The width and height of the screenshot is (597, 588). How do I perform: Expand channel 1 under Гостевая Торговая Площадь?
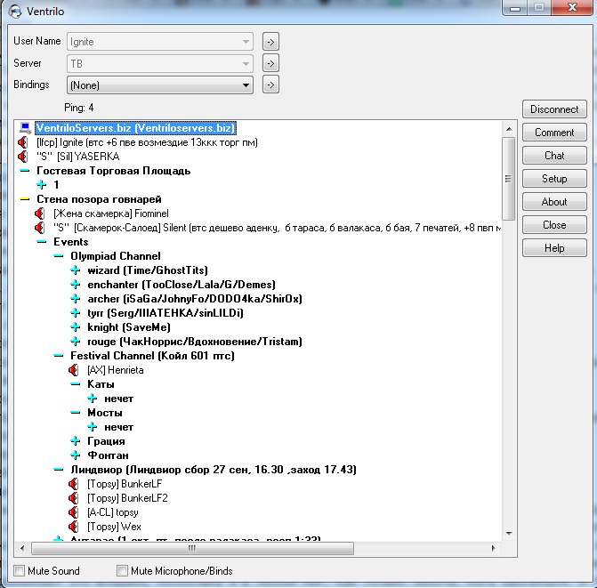coord(42,185)
